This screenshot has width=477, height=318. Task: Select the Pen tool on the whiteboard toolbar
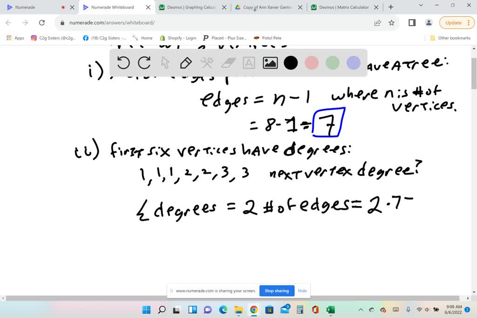pyautogui.click(x=185, y=62)
